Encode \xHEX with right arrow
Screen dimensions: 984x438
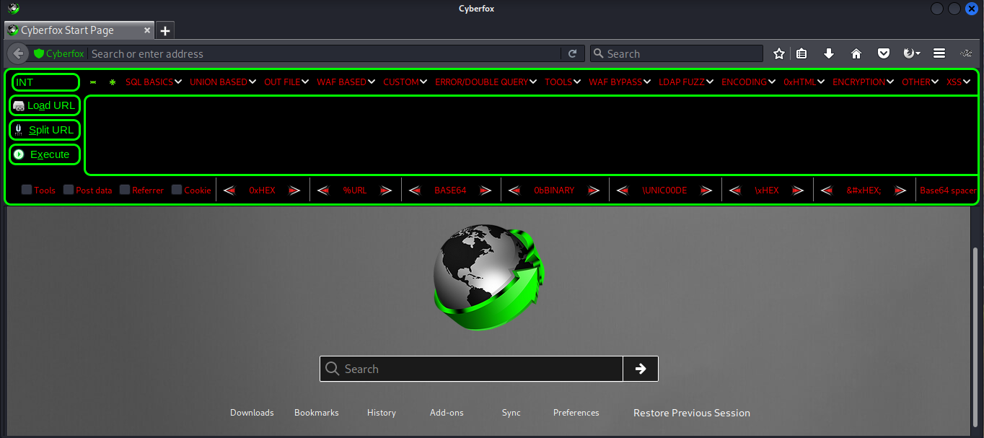point(798,190)
